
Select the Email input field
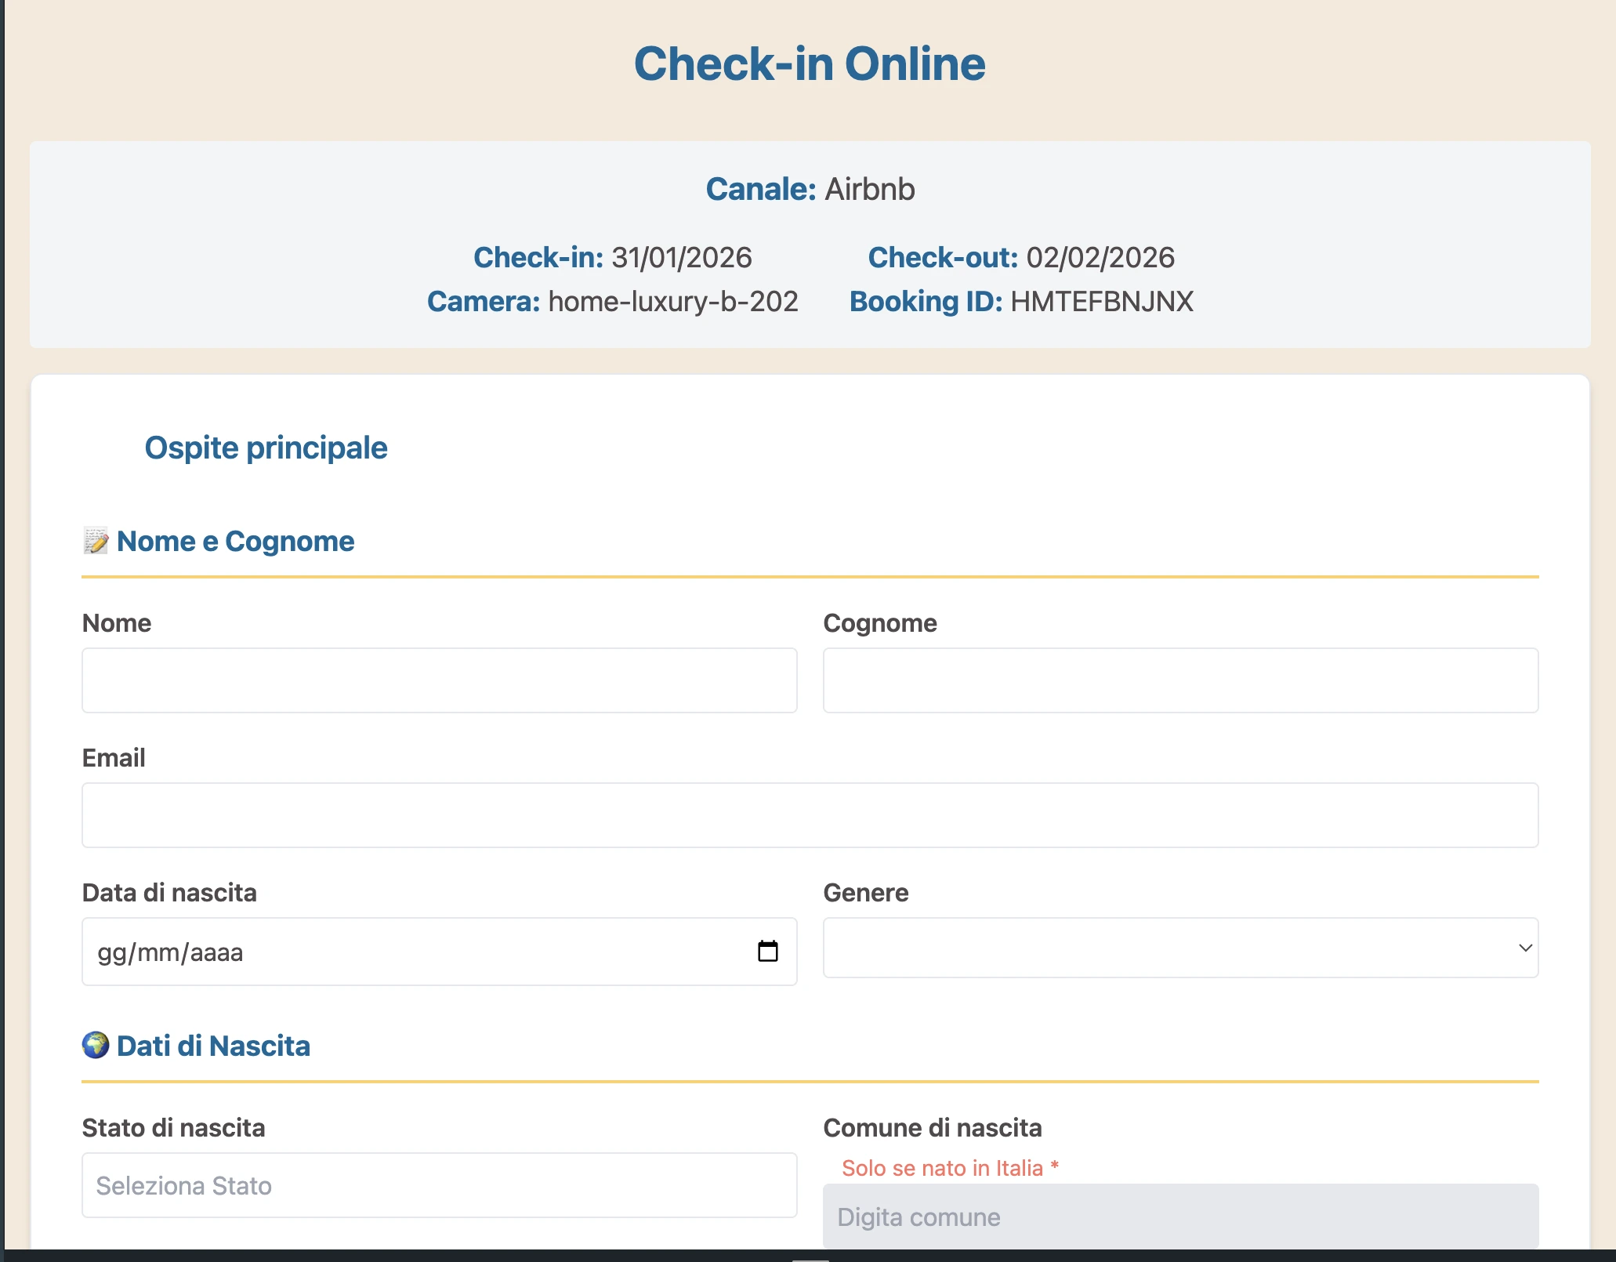coord(810,815)
